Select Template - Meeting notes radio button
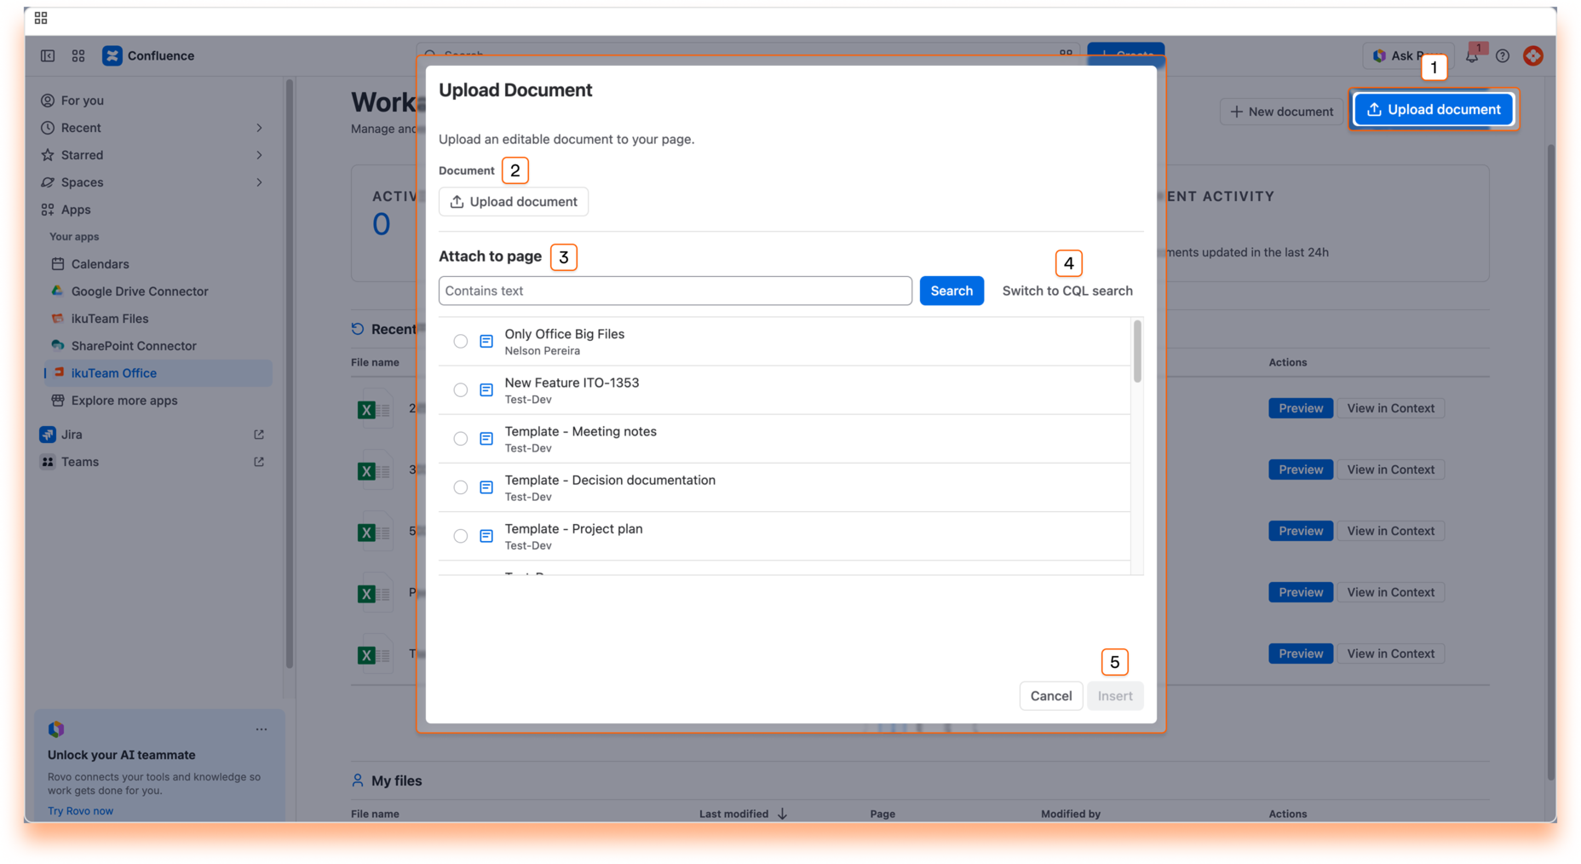The image size is (1581, 864). tap(461, 439)
